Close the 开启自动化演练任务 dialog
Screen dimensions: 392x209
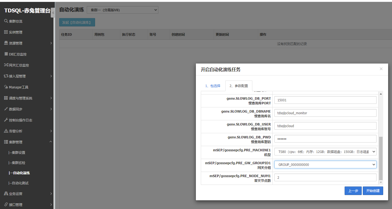(x=381, y=69)
